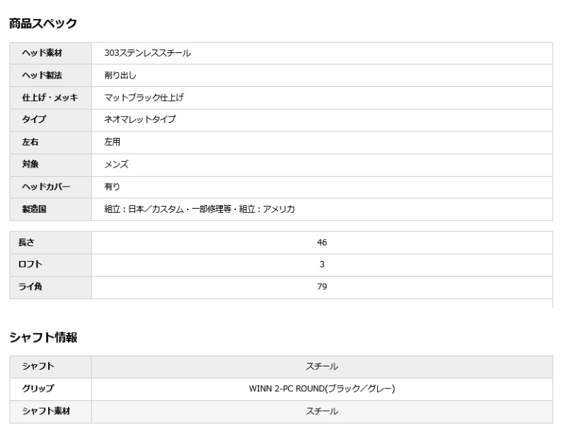
Task: Click the 削り出し value cell
Action: [x=120, y=75]
